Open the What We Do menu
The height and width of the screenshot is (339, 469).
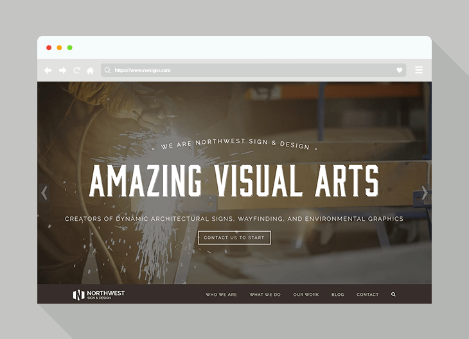[x=265, y=295]
